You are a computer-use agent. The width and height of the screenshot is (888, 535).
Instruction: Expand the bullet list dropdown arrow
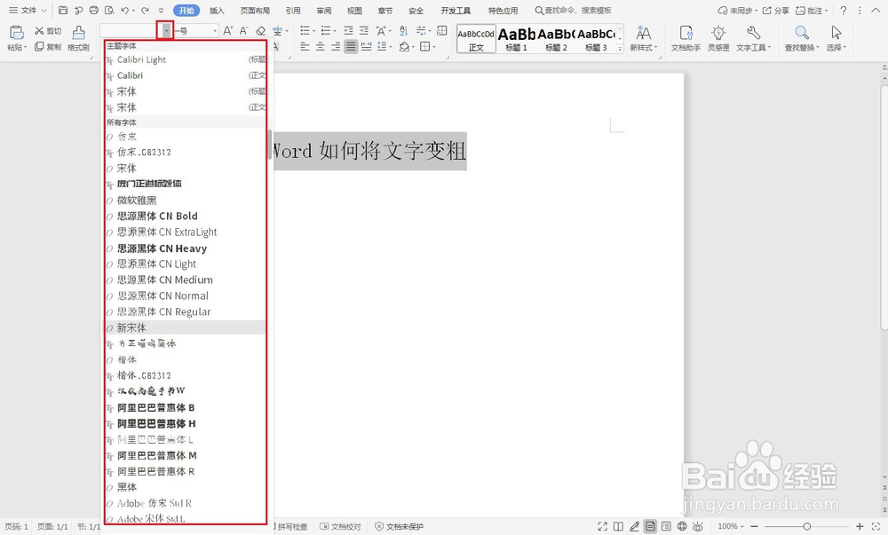click(313, 30)
